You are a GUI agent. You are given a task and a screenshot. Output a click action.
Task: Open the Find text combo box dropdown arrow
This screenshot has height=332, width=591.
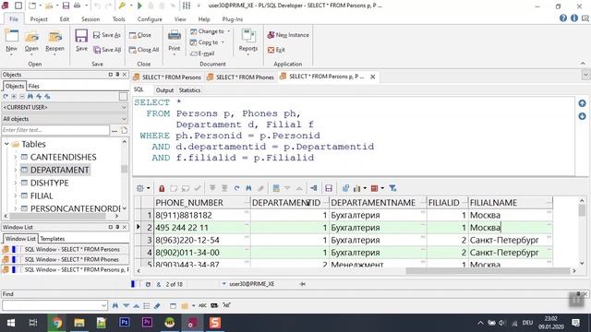click(x=103, y=305)
